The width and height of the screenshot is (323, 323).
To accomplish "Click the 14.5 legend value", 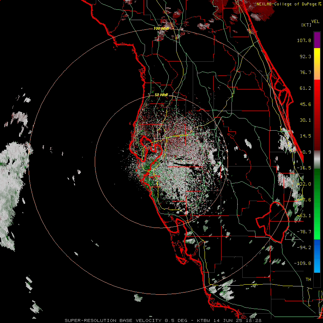I will 305,136.
